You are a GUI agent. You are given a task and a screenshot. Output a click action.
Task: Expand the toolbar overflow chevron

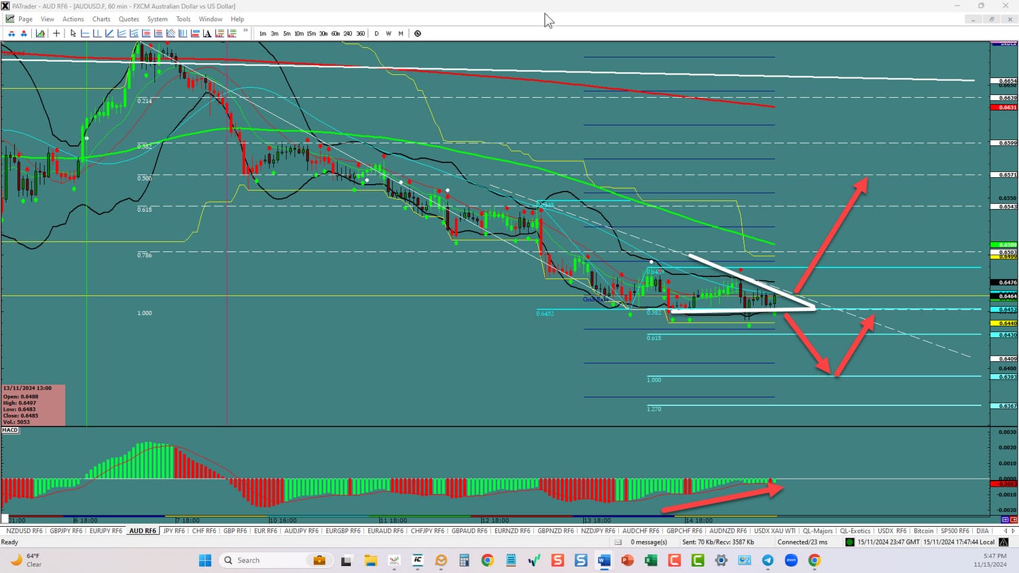click(245, 31)
